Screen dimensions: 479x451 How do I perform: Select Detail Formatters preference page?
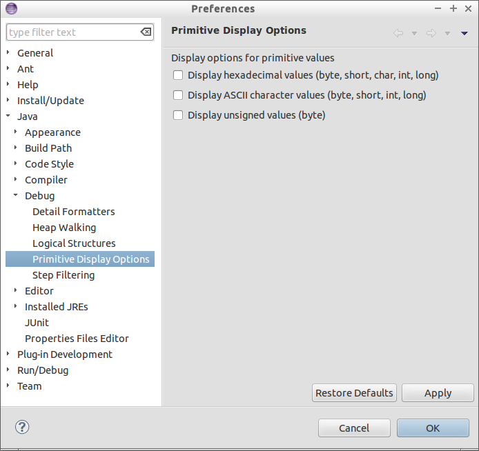pos(73,212)
